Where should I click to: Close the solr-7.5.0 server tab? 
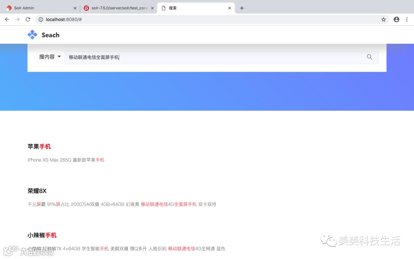pyautogui.click(x=152, y=8)
